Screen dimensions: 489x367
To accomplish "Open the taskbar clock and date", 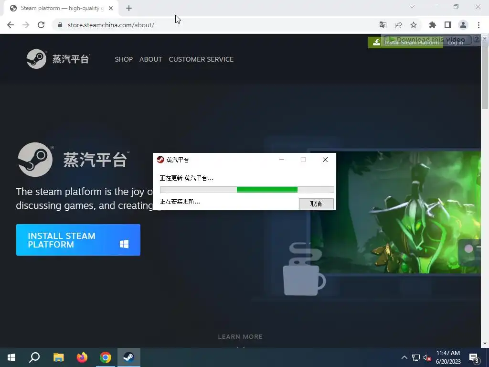I will pyautogui.click(x=448, y=357).
